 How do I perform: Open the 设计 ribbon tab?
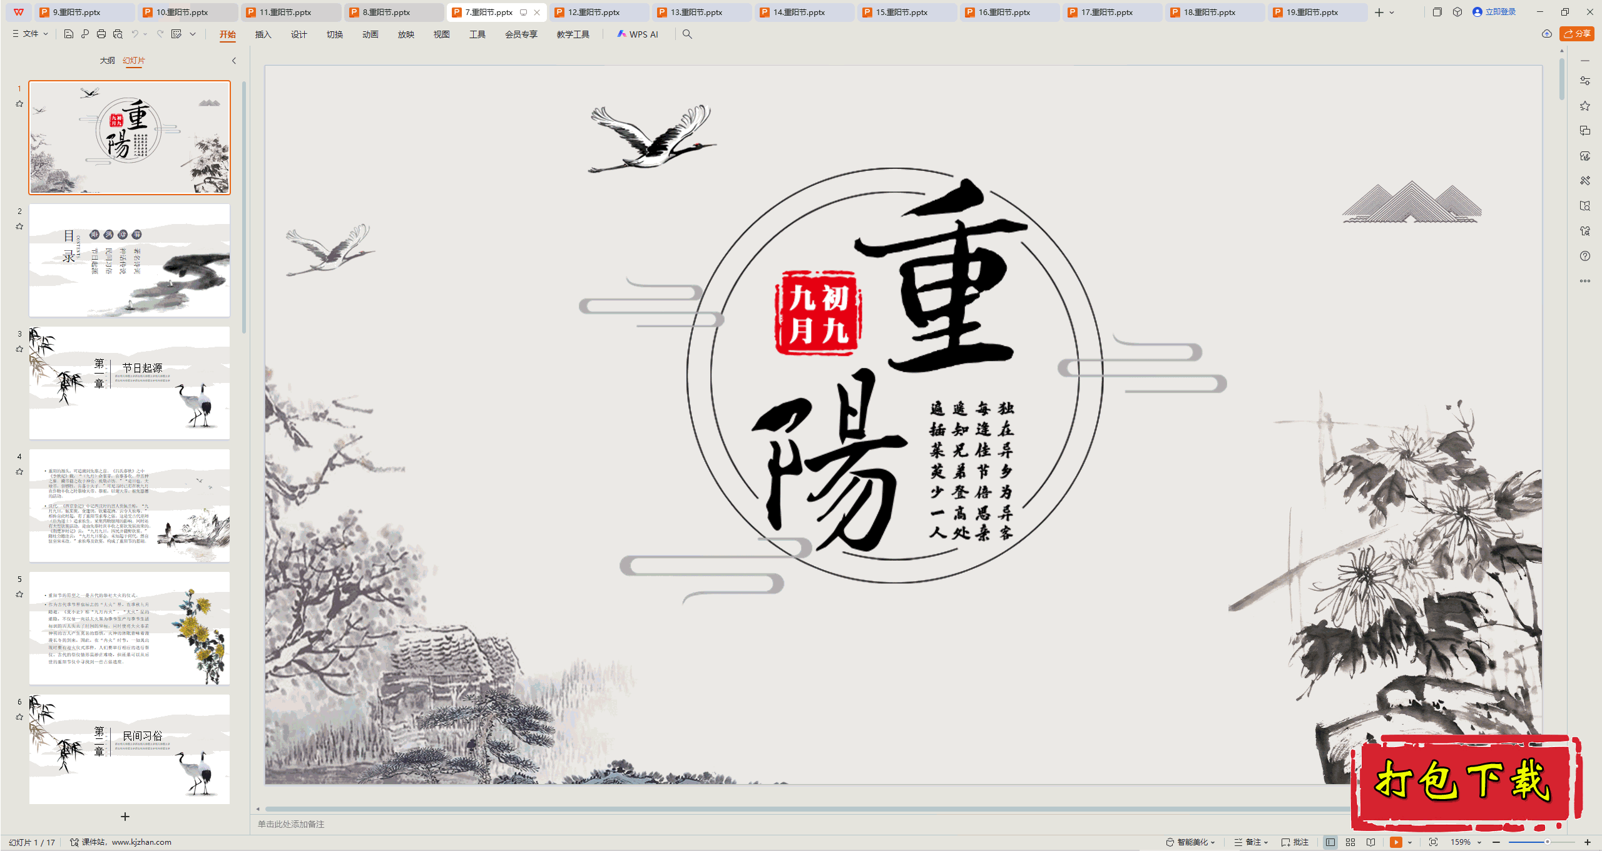[x=298, y=34]
